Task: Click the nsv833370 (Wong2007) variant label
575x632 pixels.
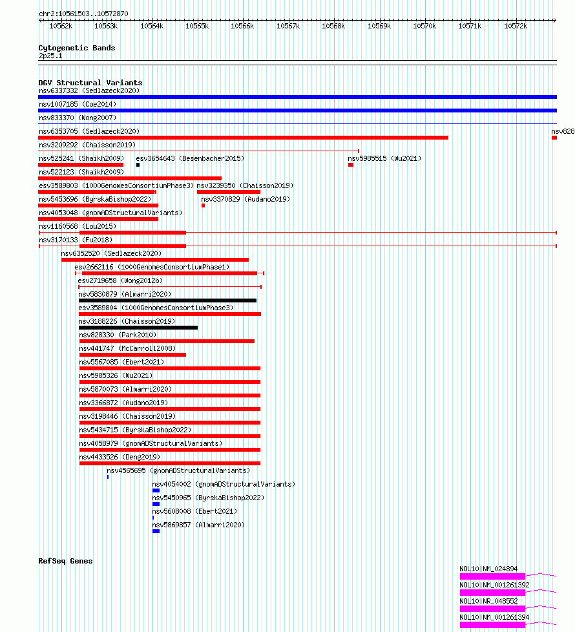Action: click(x=78, y=118)
